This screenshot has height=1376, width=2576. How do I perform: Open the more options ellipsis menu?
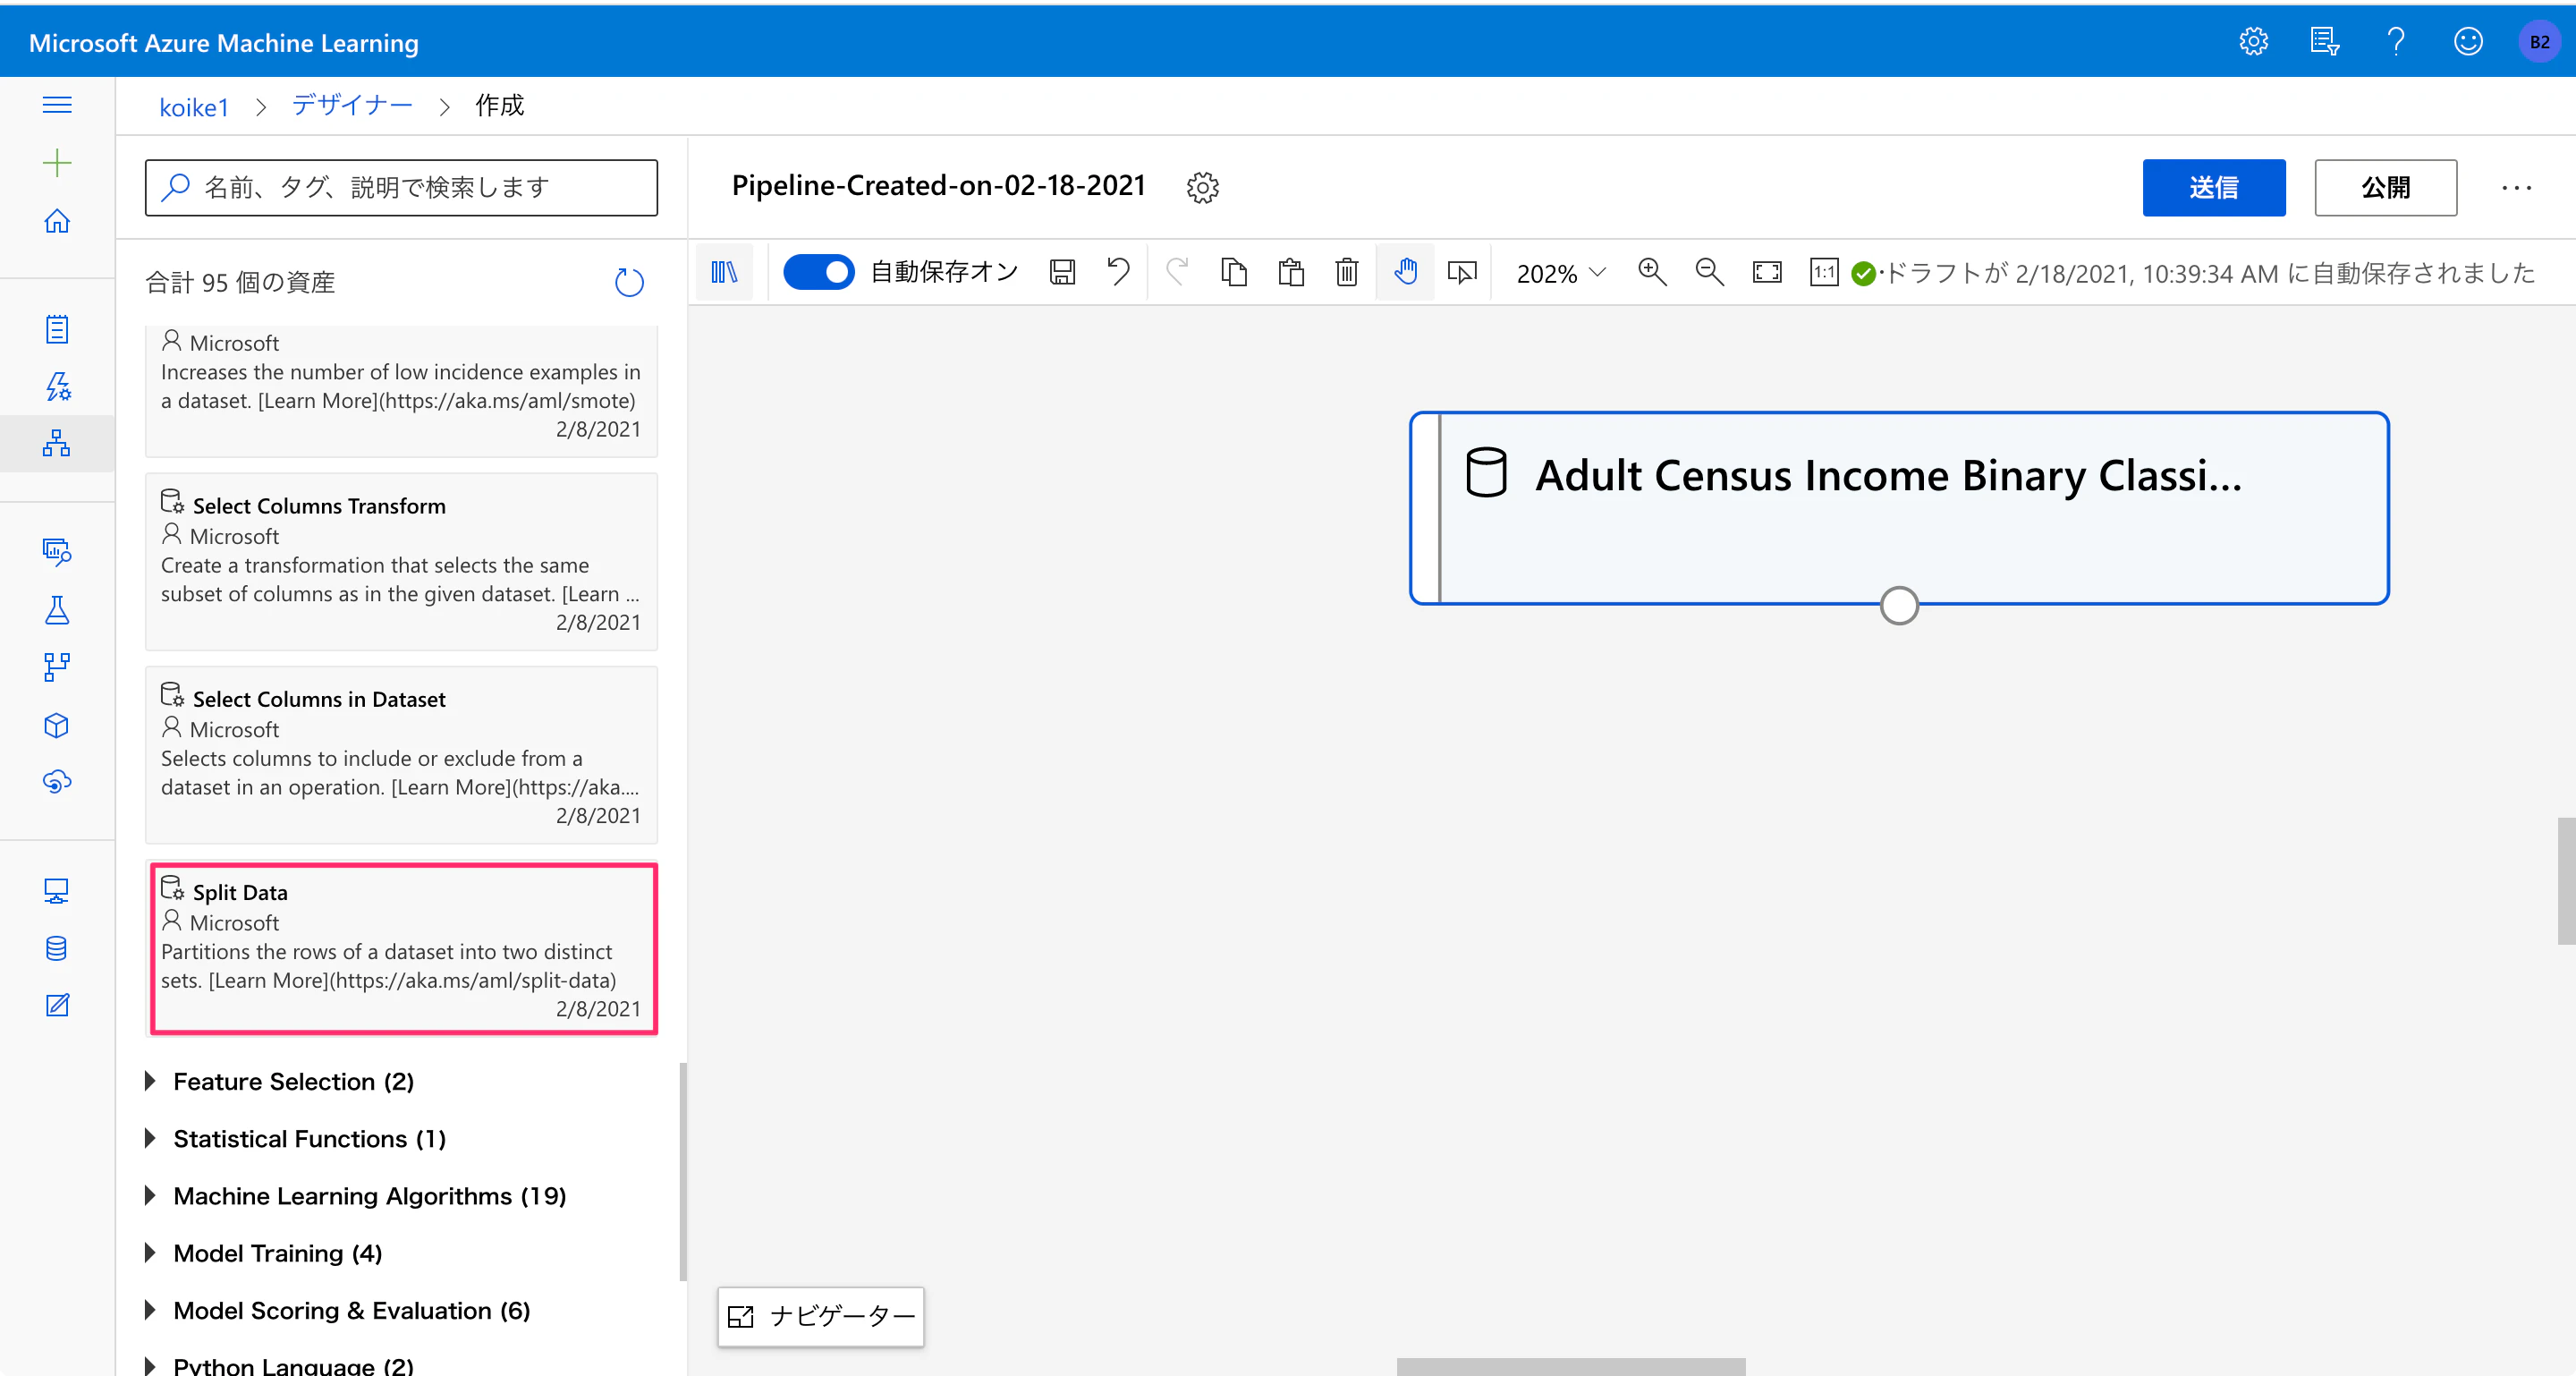(x=2516, y=187)
